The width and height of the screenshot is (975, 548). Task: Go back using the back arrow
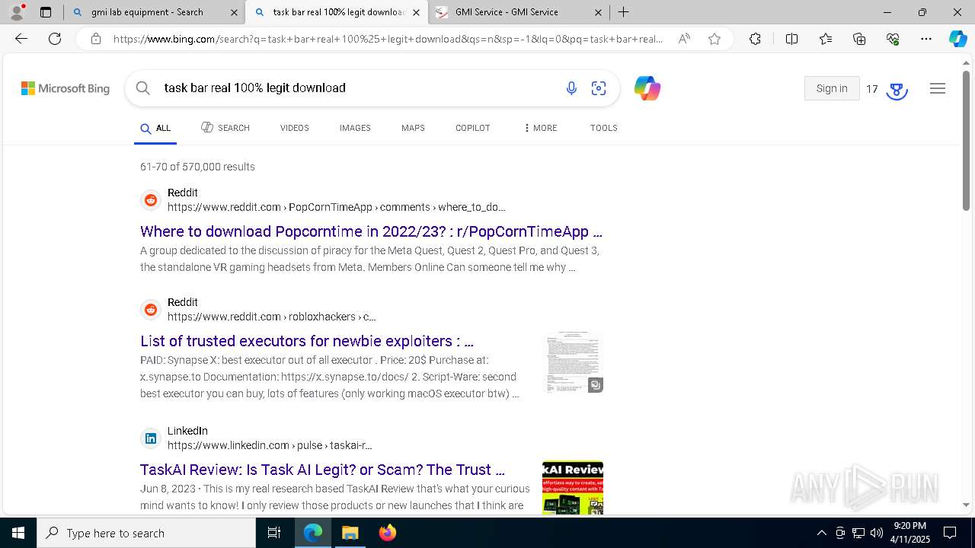click(21, 39)
